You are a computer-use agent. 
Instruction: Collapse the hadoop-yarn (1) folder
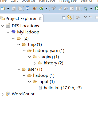coord(24,51)
